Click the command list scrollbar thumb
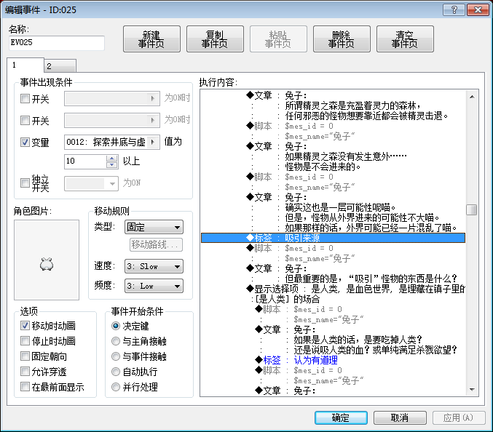This screenshot has height=432, width=493. click(x=472, y=209)
